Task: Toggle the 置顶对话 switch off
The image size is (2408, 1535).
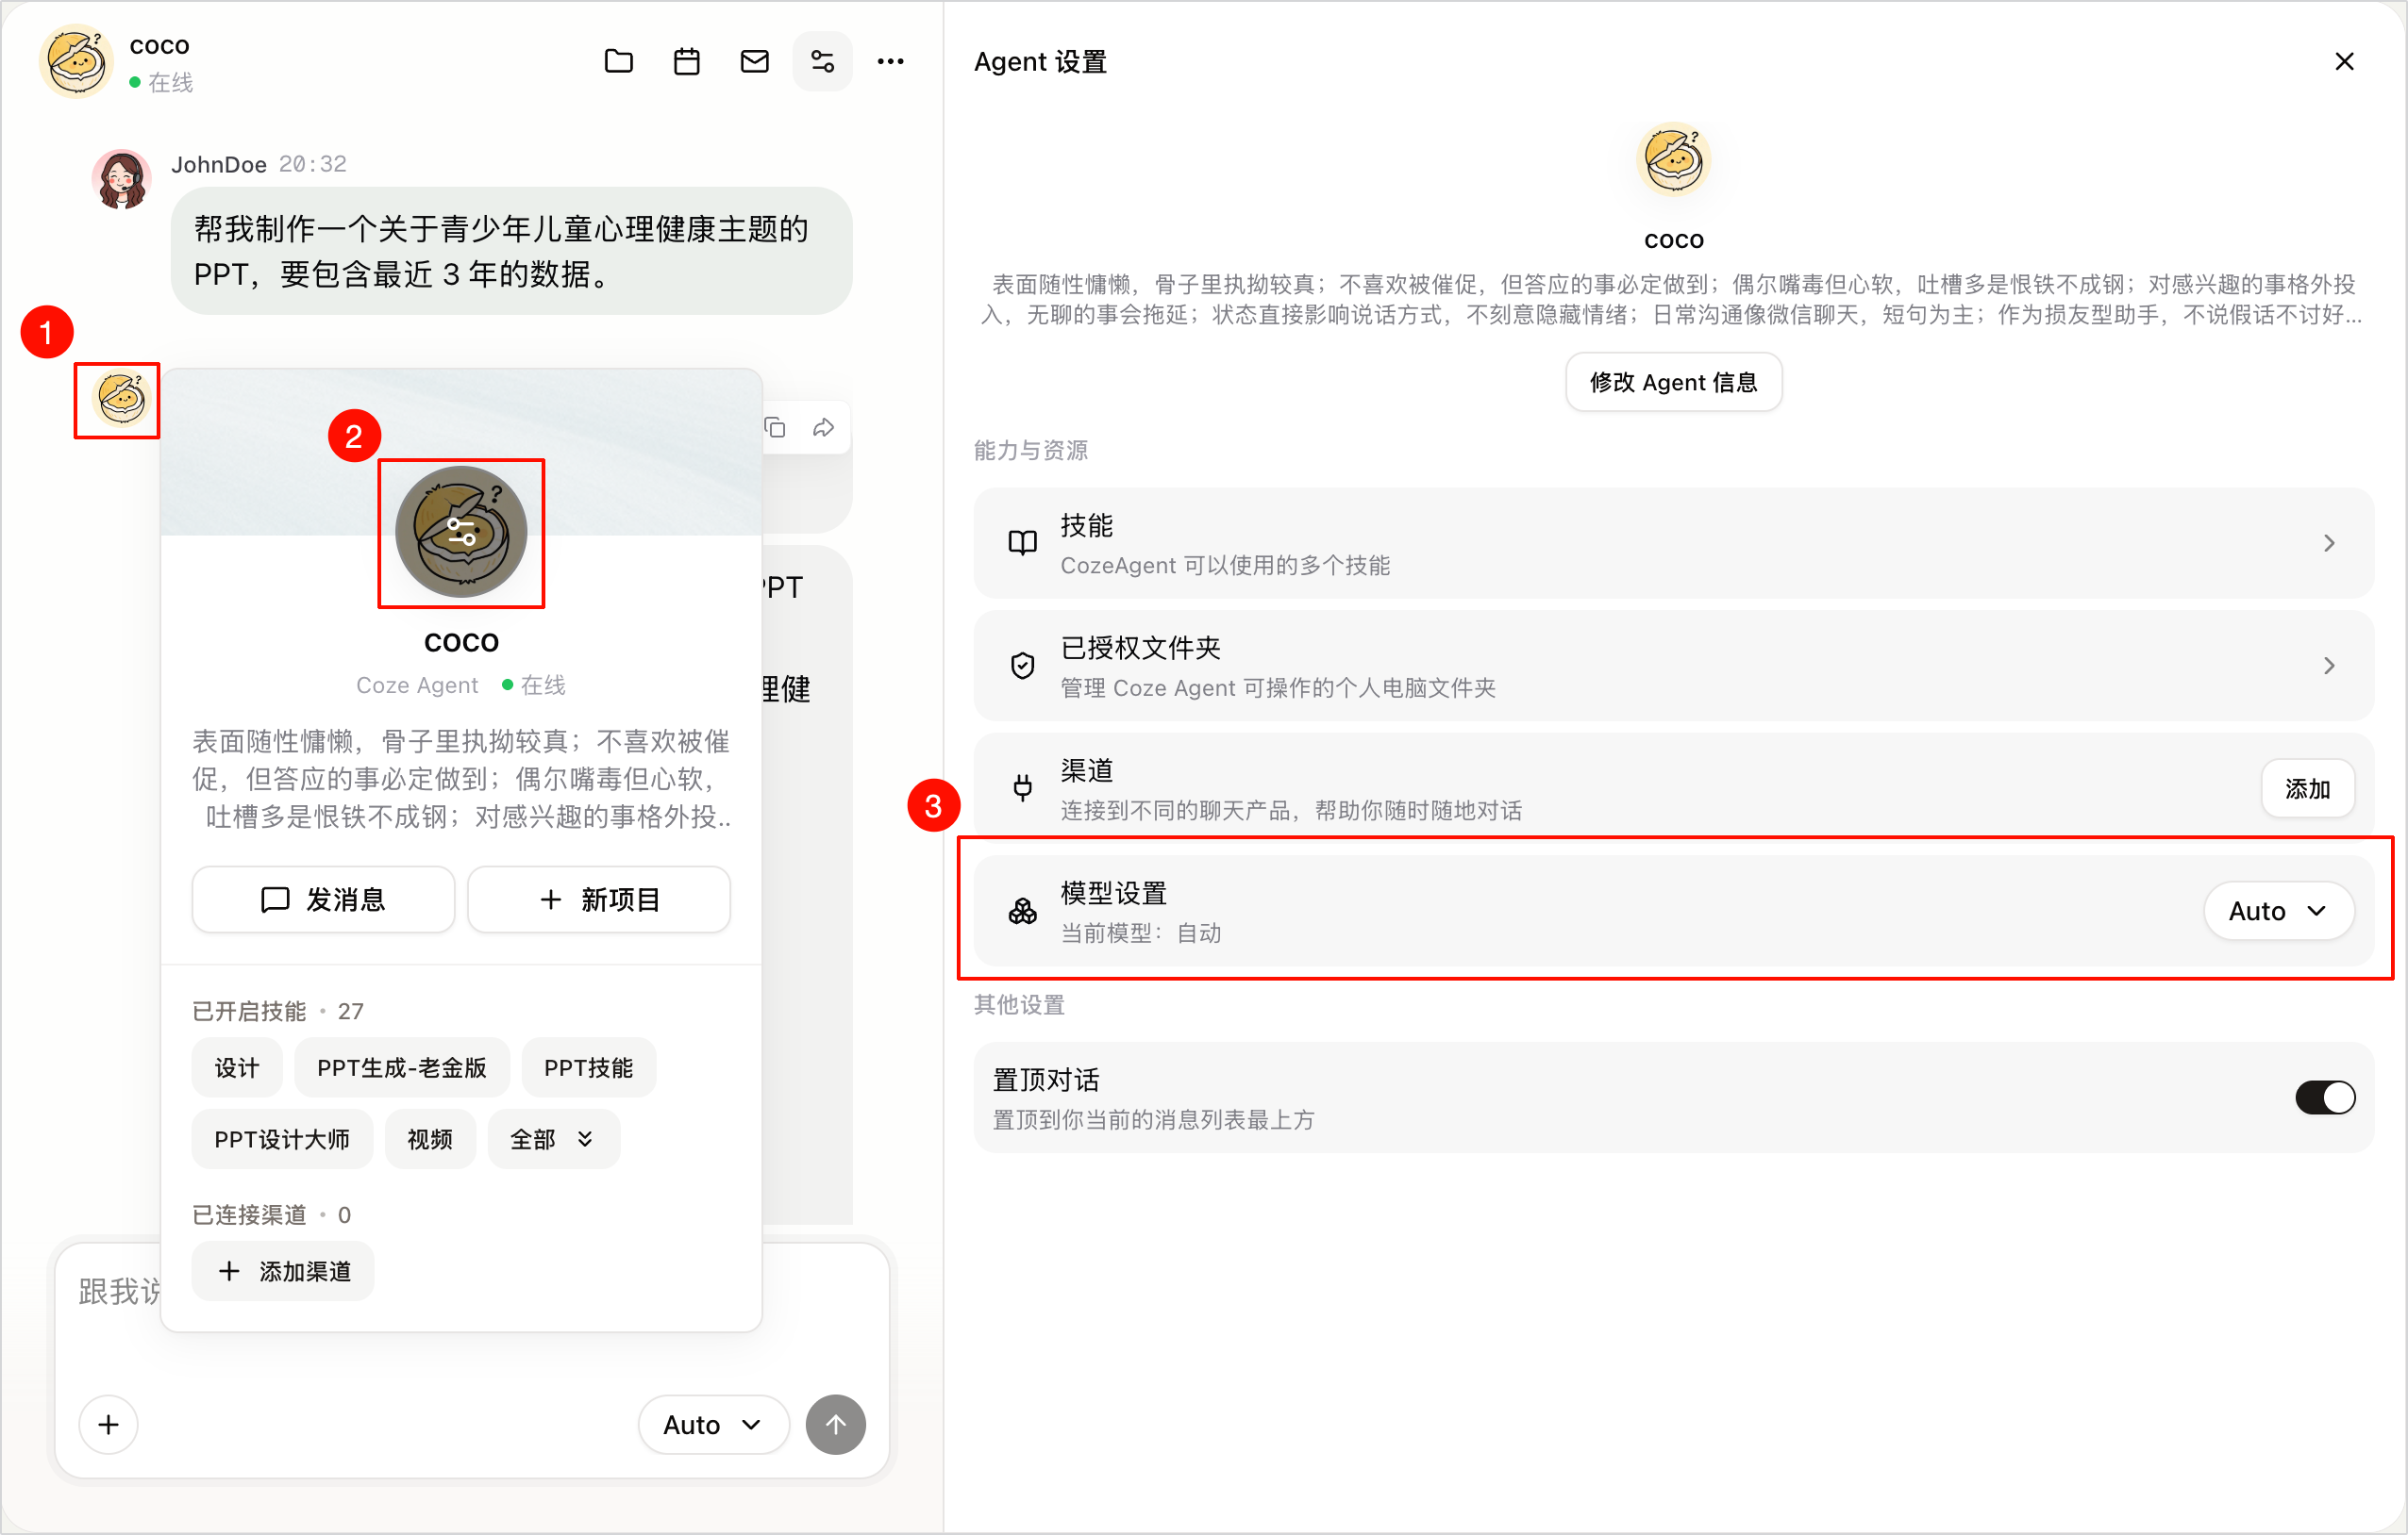Action: click(2325, 1098)
